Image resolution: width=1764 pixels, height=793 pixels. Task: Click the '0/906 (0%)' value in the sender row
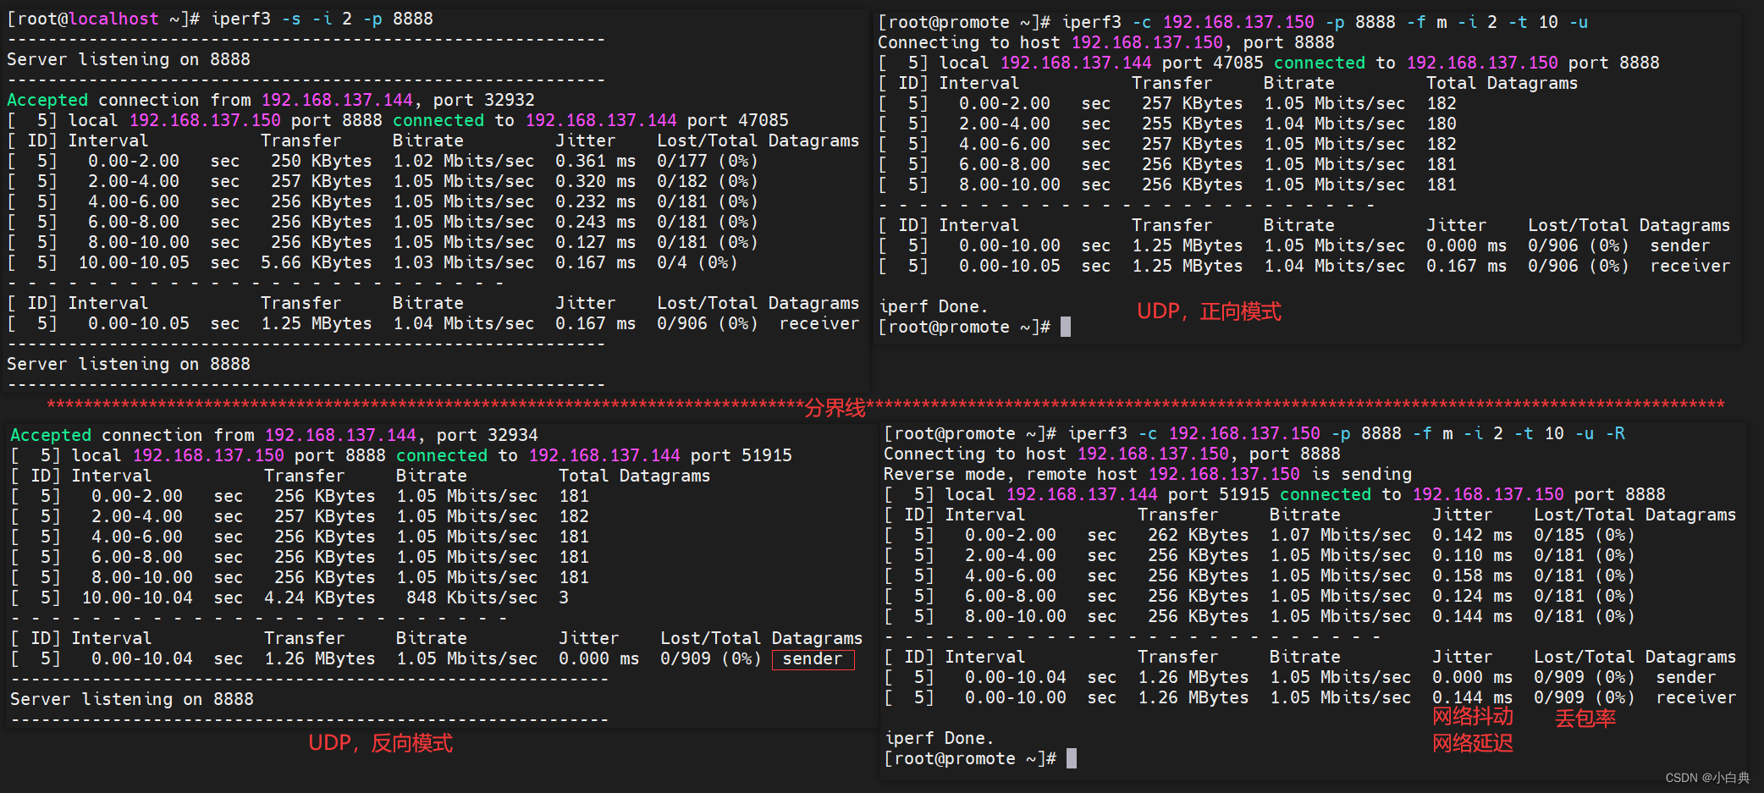[x=1579, y=245]
